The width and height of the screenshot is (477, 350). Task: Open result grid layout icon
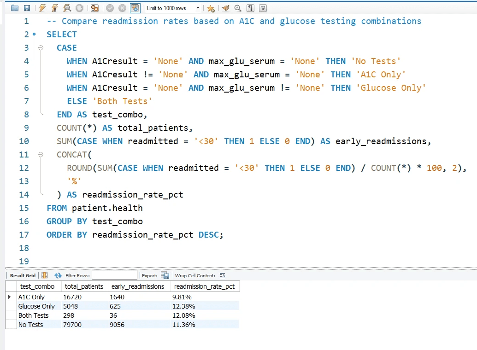click(x=44, y=275)
